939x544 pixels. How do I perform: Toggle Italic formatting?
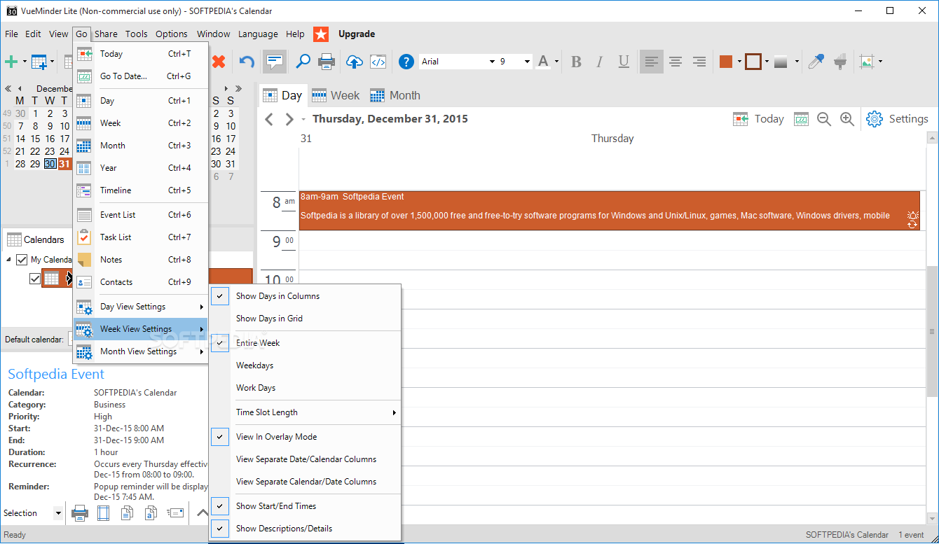pos(599,62)
